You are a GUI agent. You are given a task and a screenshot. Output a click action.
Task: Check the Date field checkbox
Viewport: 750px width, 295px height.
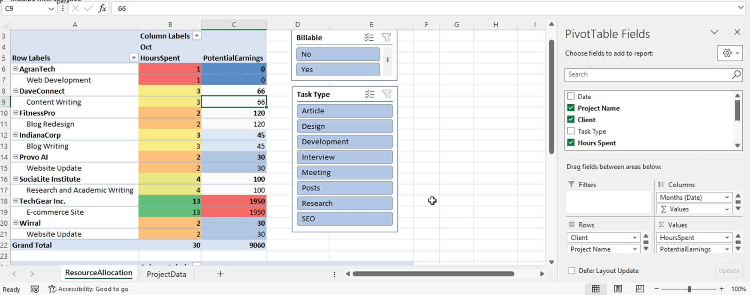(x=571, y=96)
